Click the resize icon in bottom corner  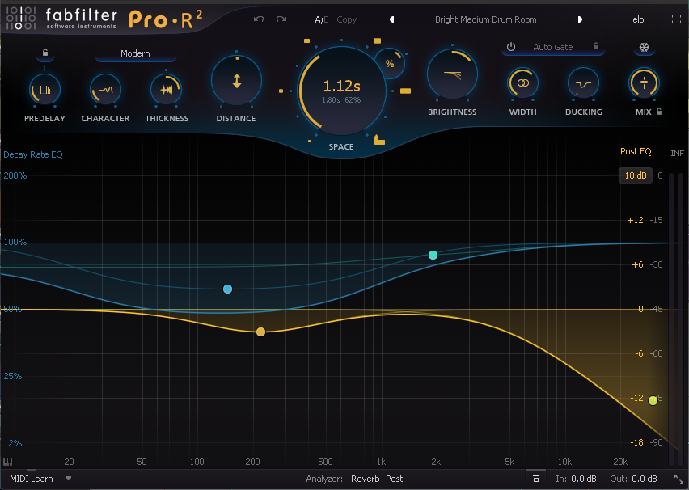point(678,479)
